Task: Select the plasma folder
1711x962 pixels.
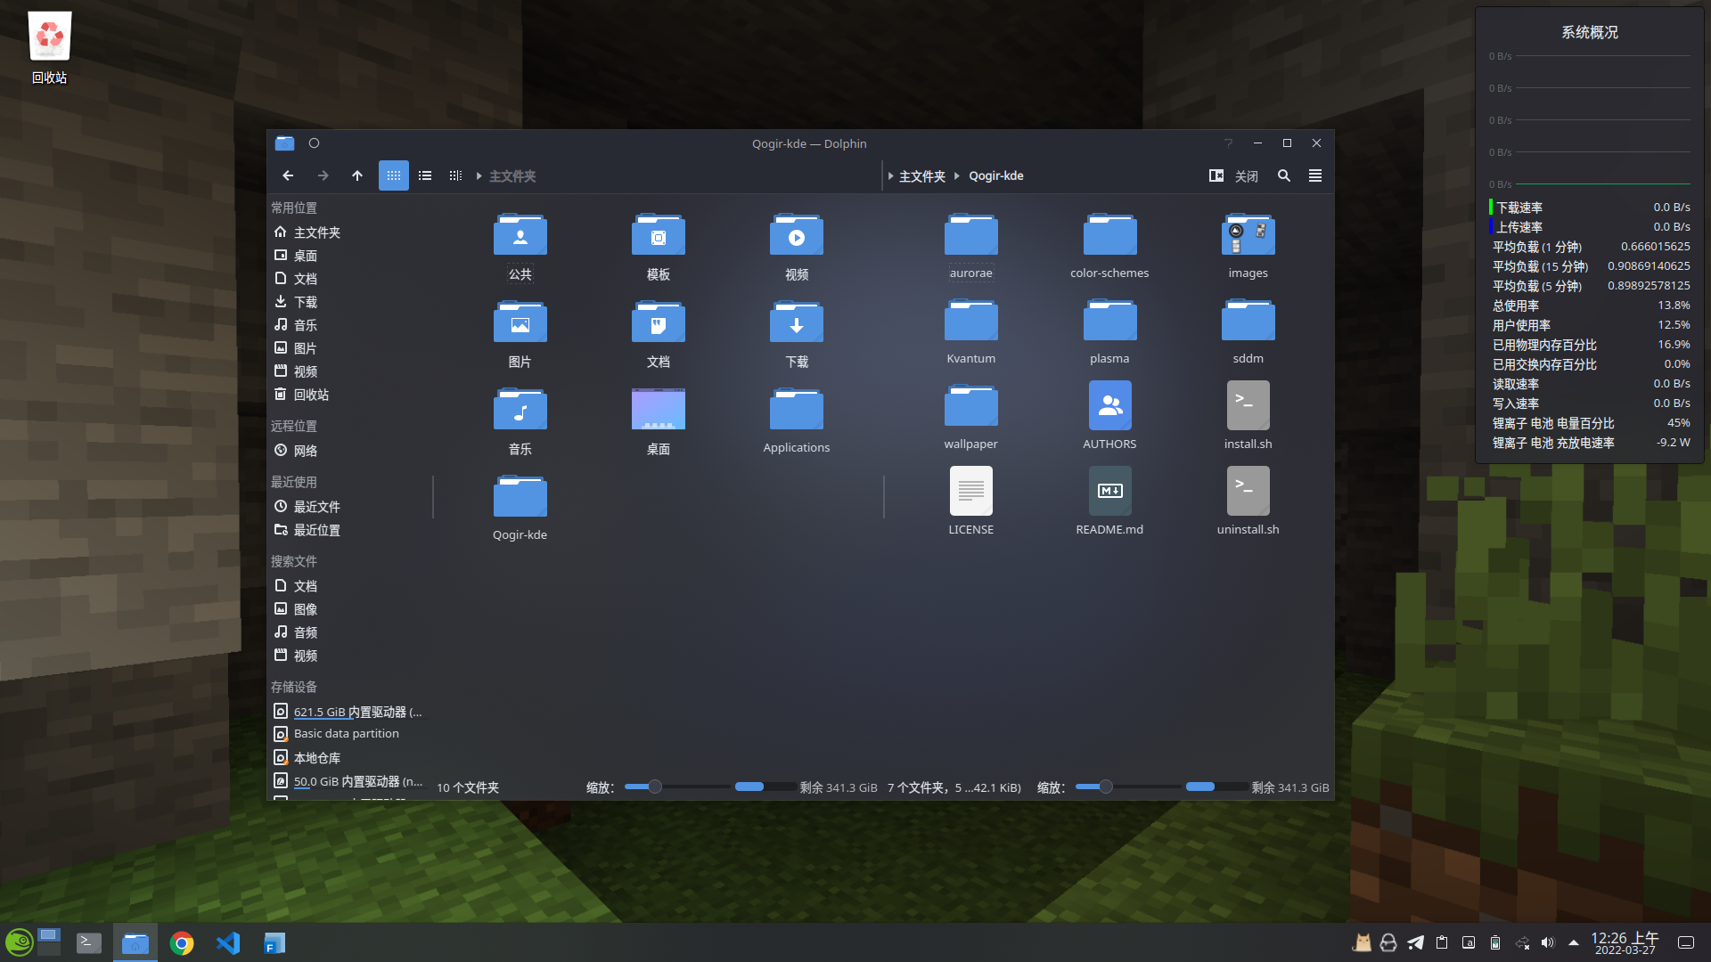Action: (x=1109, y=322)
